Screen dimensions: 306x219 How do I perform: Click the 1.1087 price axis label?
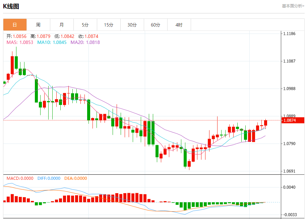(289, 61)
